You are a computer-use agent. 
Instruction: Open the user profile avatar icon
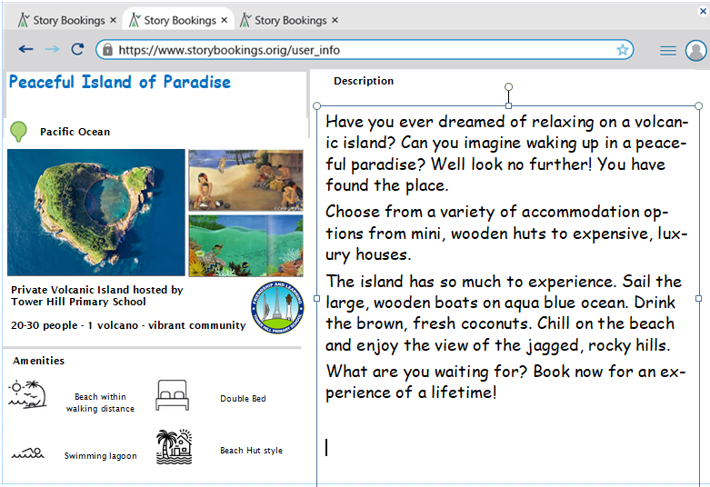point(696,50)
